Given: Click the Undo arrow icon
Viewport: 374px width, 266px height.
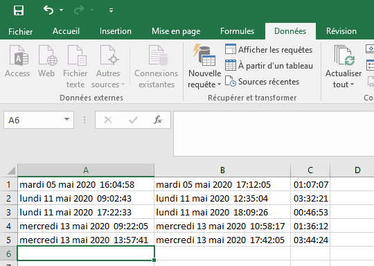Looking at the screenshot, I should 48,10.
